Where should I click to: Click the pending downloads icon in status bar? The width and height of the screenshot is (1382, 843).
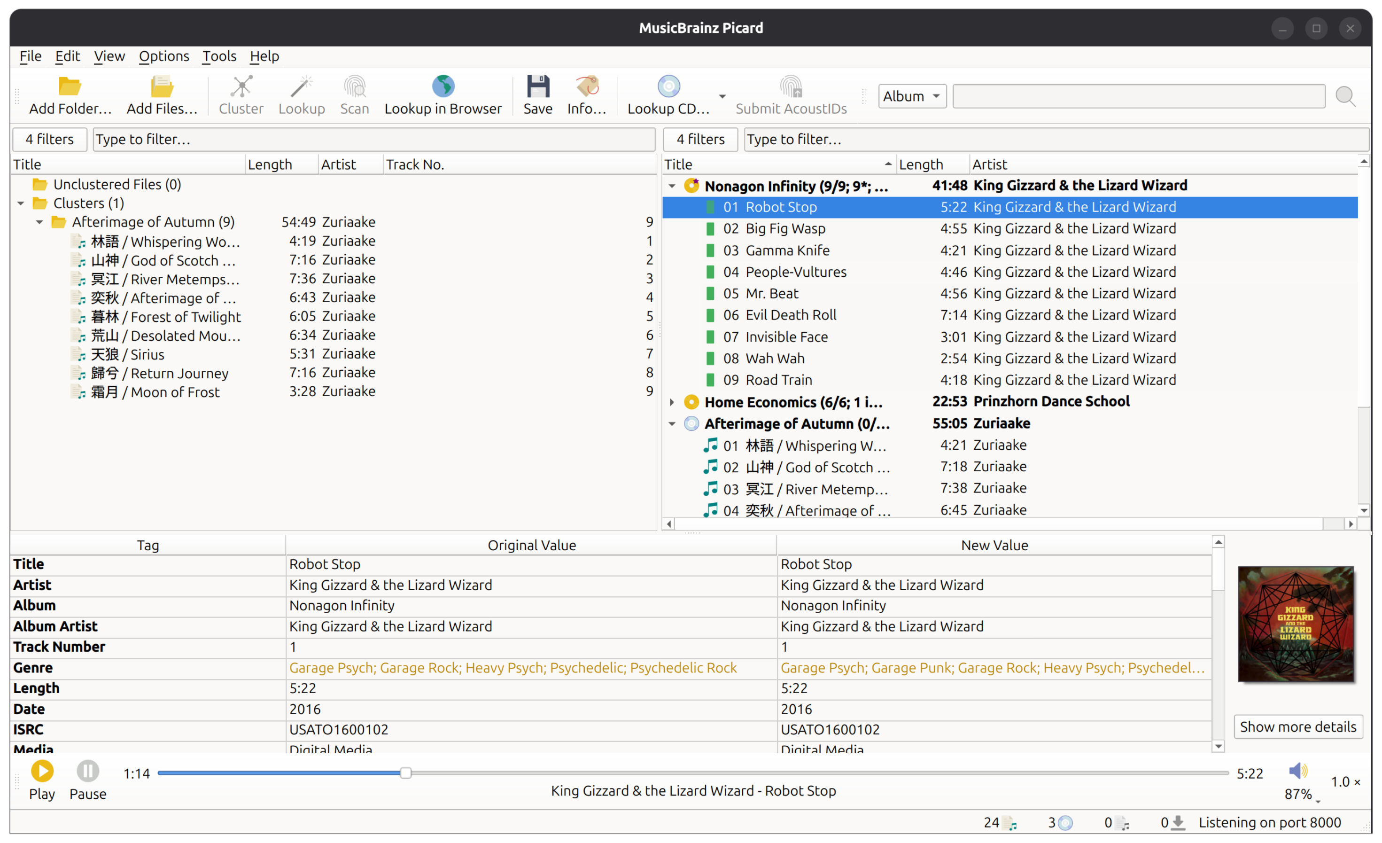click(1179, 823)
